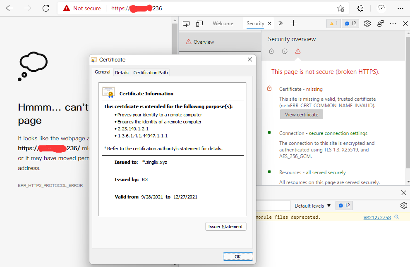Open the DevTools customize three-dots menu
410x267 pixels.
click(393, 24)
